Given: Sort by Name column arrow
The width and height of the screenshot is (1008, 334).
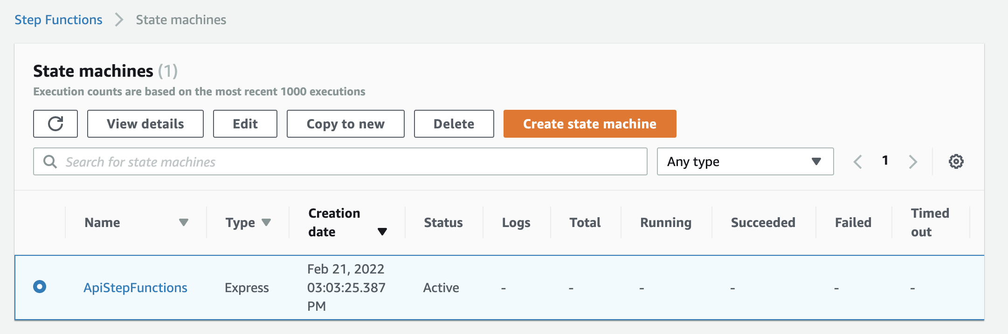Looking at the screenshot, I should click(184, 222).
